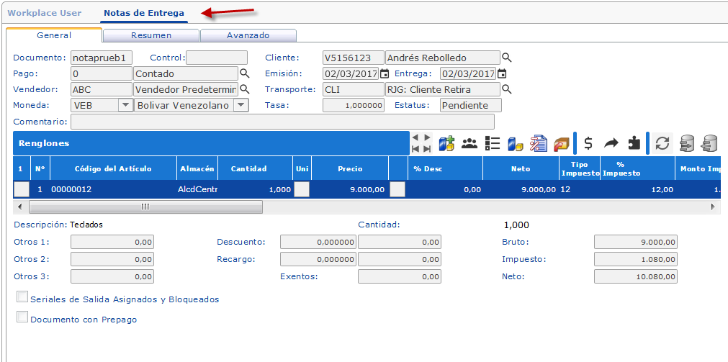The height and width of the screenshot is (362, 728).
Task: Toggle the Documento con Prepago checkbox
Action: [22, 317]
